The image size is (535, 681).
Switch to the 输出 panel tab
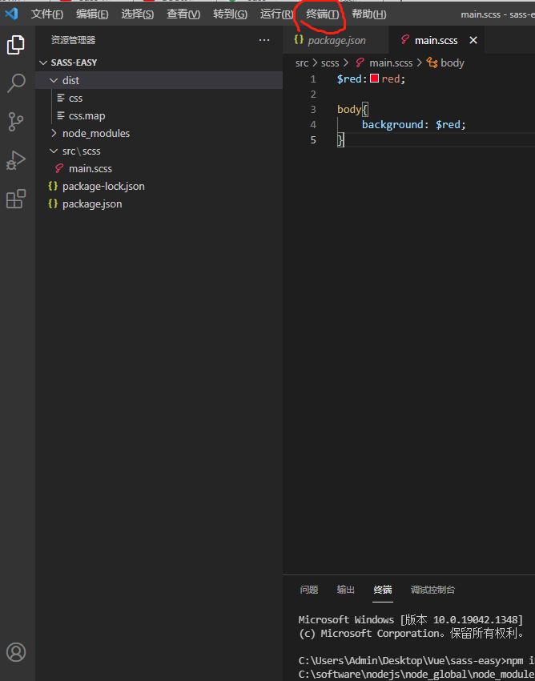[346, 590]
